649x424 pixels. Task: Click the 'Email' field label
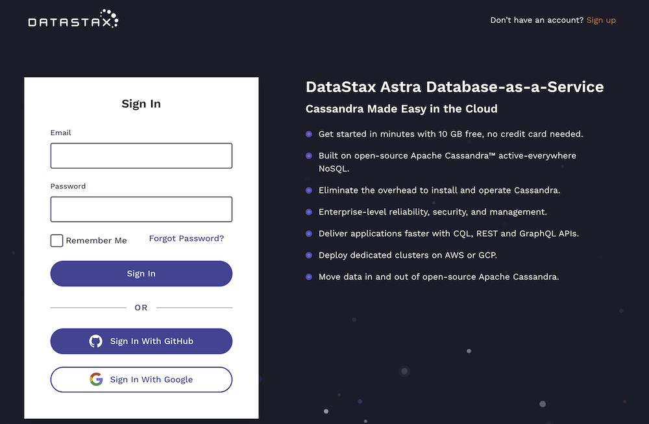60,132
